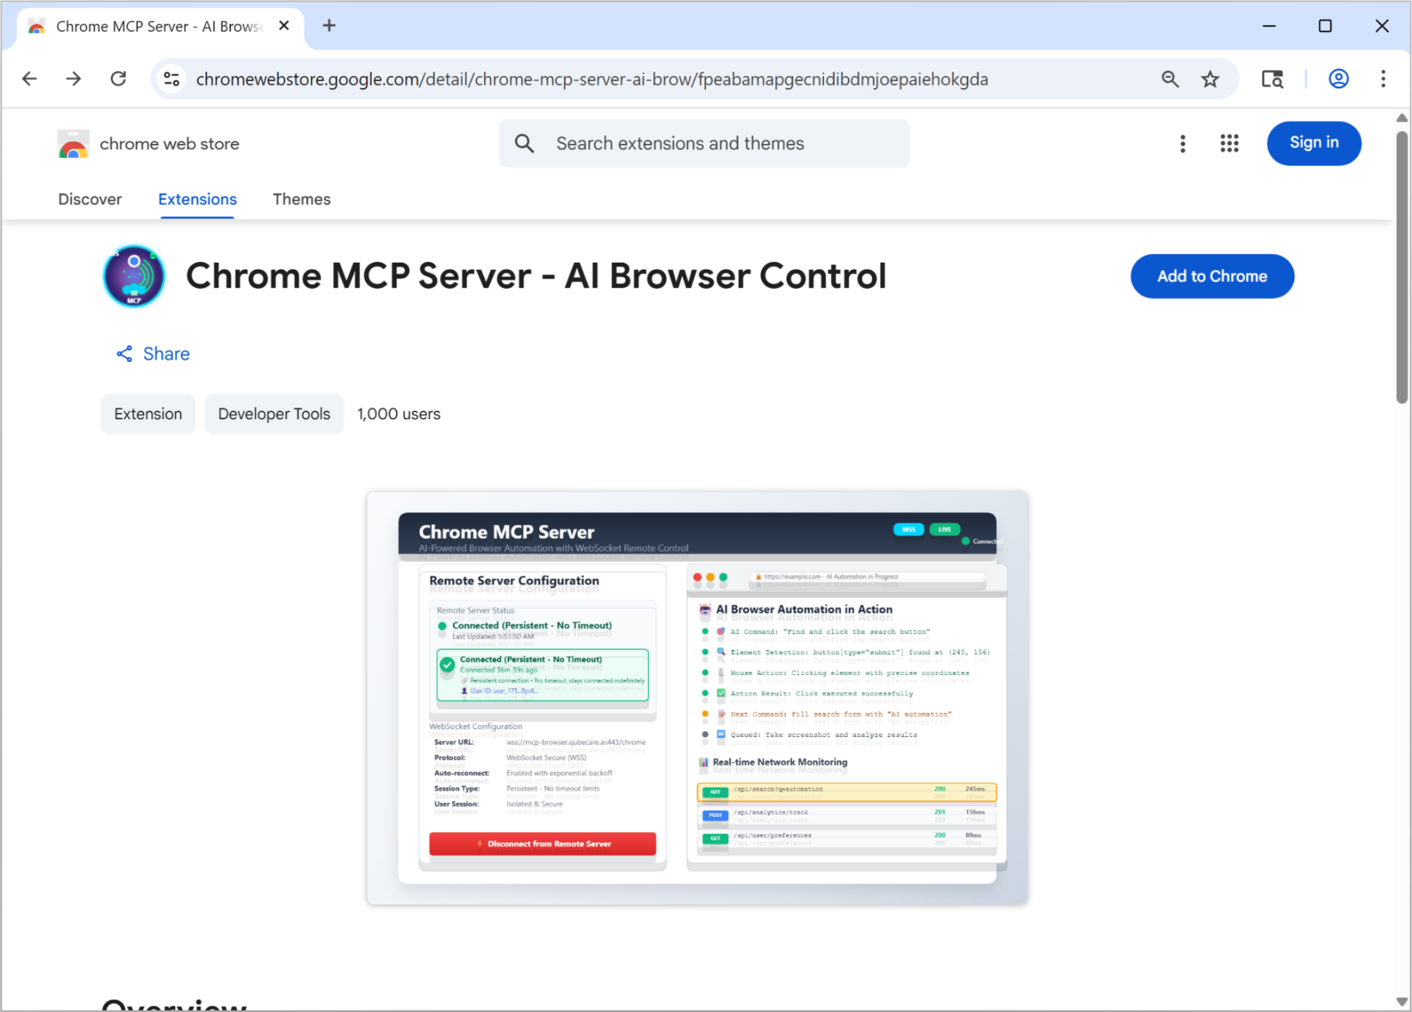
Task: Click the extension title heading
Action: (x=536, y=276)
